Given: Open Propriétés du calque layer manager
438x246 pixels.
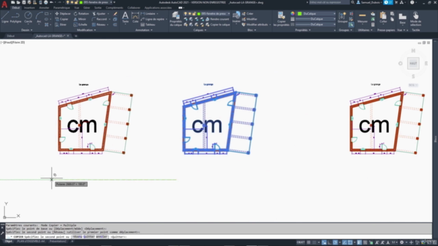Looking at the screenshot, I should point(176,19).
